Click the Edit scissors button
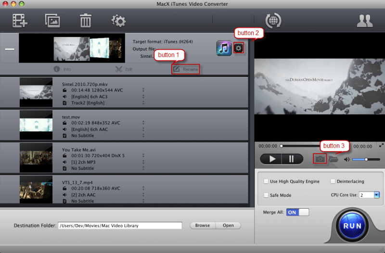This screenshot has width=385, height=253. pyautogui.click(x=124, y=69)
